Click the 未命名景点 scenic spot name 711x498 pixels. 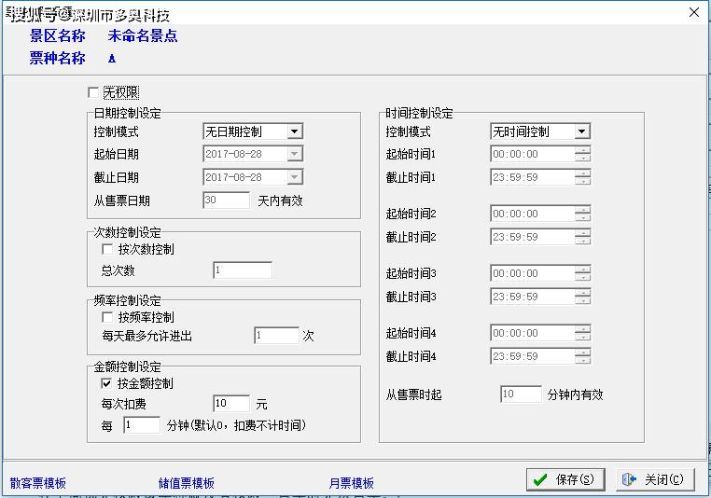tap(143, 35)
